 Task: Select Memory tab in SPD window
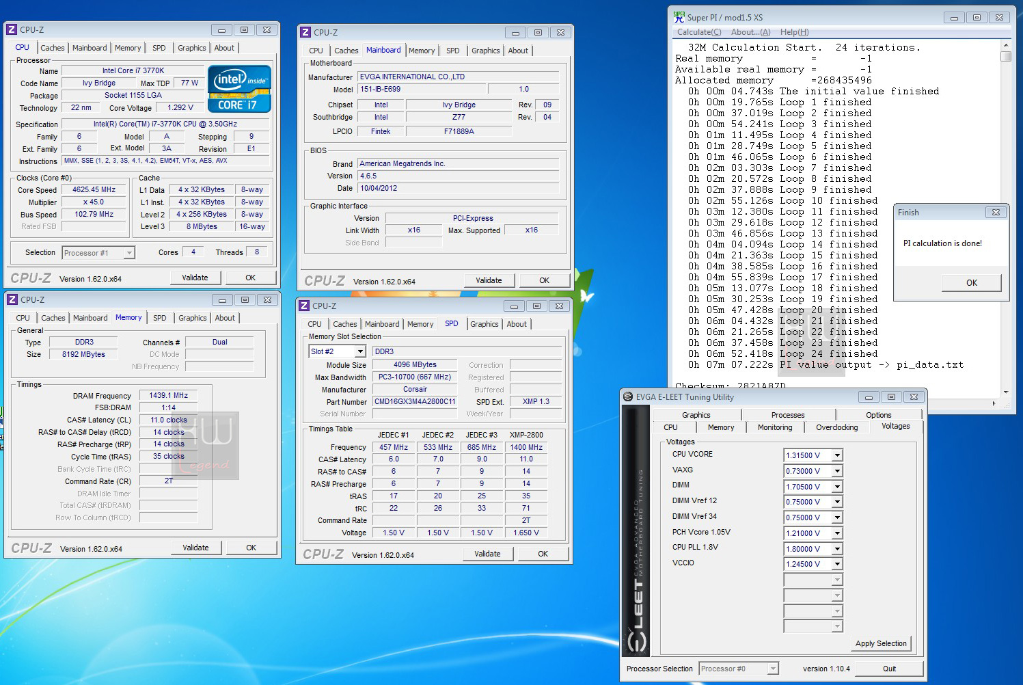420,324
